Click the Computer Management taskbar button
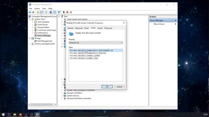The image size is (209, 117). point(37,114)
